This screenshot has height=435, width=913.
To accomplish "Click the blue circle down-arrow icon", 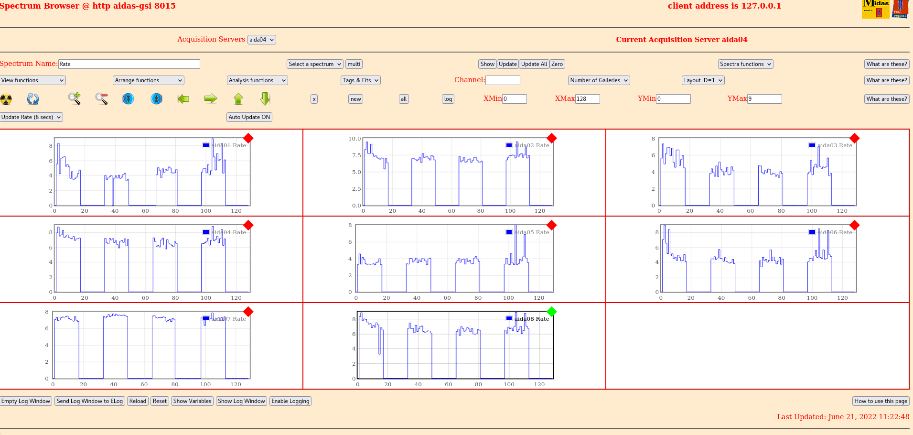I will tap(128, 98).
